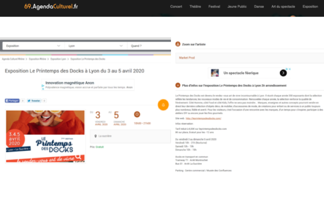This screenshot has height=204, width=324.
Task: Click the Market Prod artist link
Action: (187, 58)
